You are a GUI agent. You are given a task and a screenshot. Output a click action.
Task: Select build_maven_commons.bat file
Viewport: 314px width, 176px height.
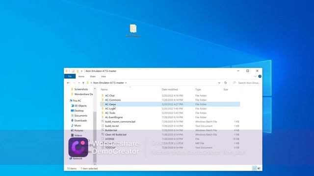point(120,122)
